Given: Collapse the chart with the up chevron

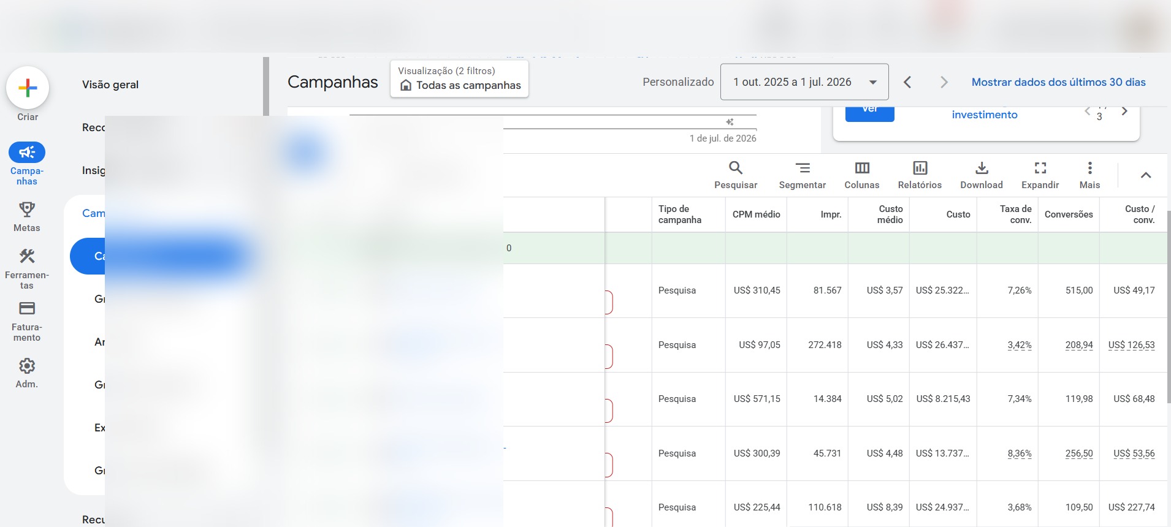Looking at the screenshot, I should point(1146,175).
